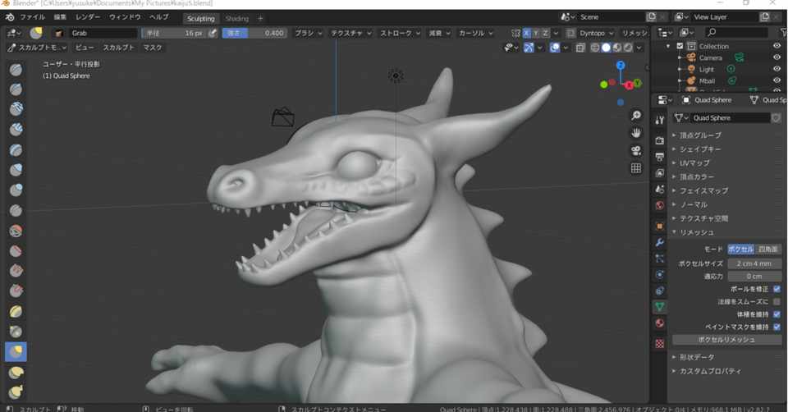
Task: Open Tool properties tab (wrench-screwdriver)
Action: 659,120
